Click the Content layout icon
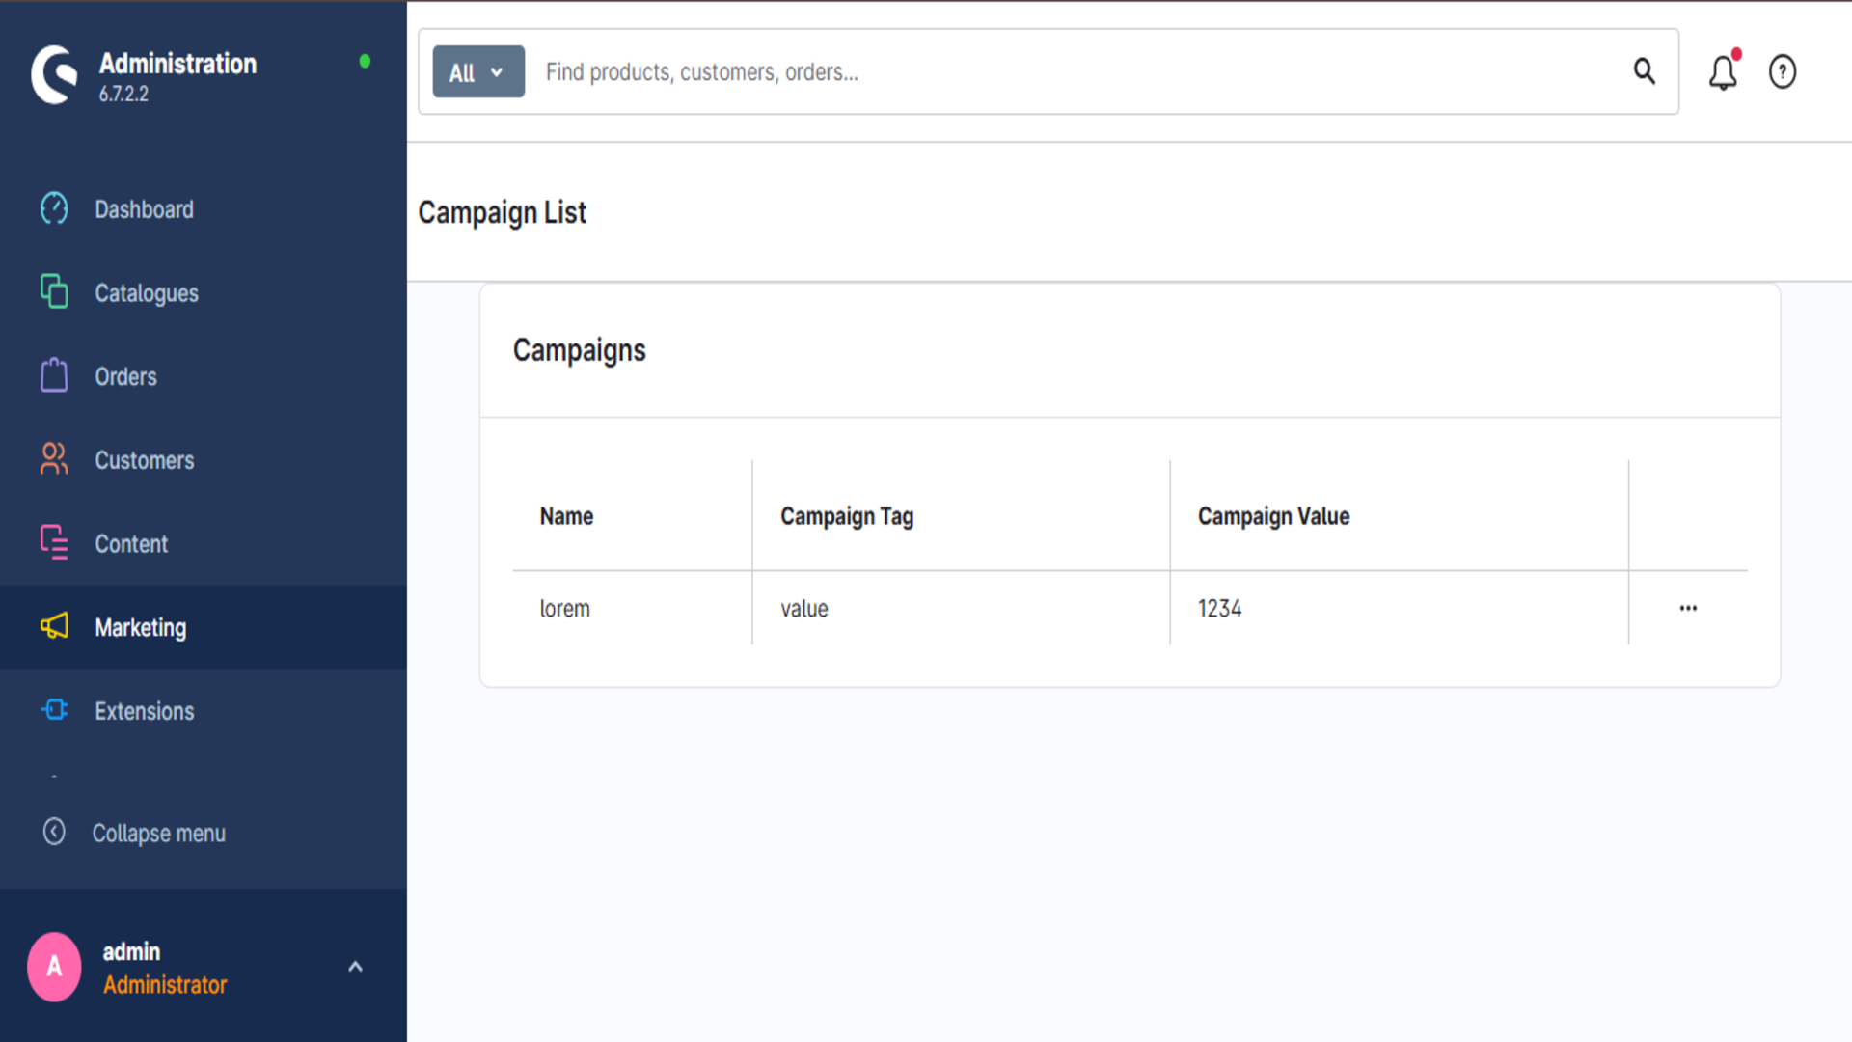This screenshot has height=1042, width=1852. [x=54, y=542]
